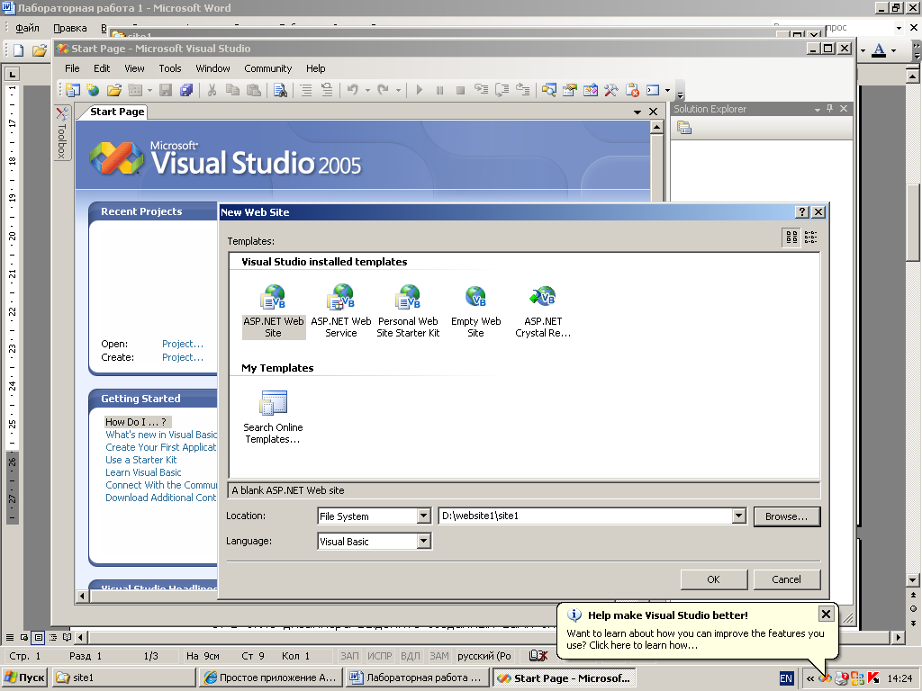Click the Learn Visual Basic link
922x691 pixels.
(x=143, y=472)
